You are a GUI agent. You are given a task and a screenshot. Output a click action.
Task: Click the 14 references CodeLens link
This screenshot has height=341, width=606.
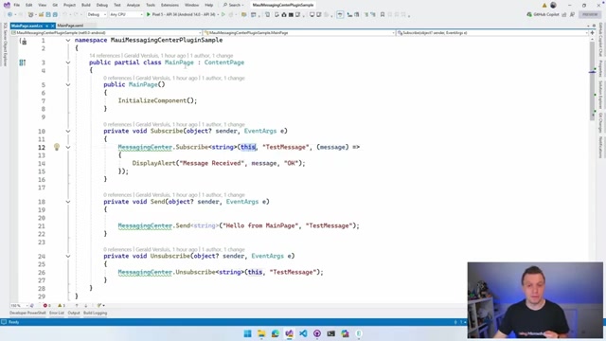[x=104, y=56]
